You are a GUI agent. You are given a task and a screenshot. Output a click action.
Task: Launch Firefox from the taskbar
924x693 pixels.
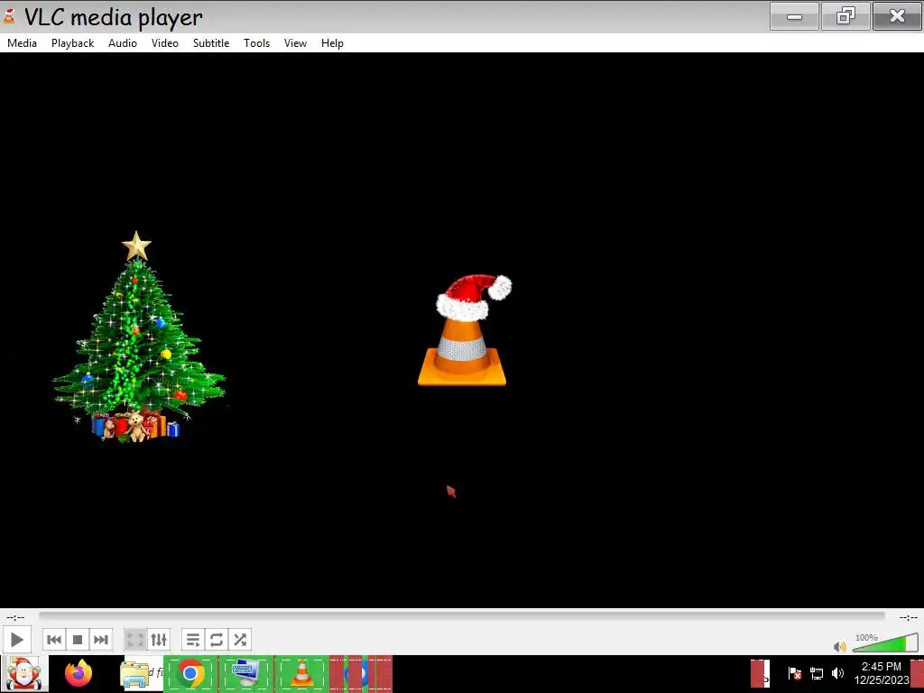coord(79,673)
